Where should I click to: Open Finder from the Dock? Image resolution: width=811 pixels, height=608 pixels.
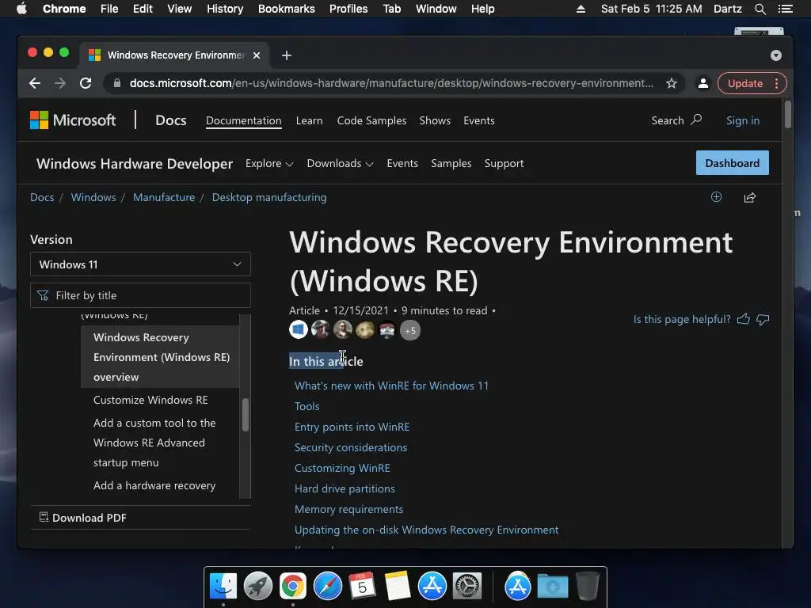click(223, 587)
